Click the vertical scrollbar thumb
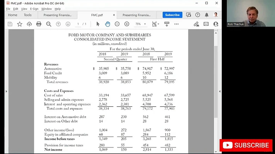Screen dimensions: 275x154 [216, 82]
